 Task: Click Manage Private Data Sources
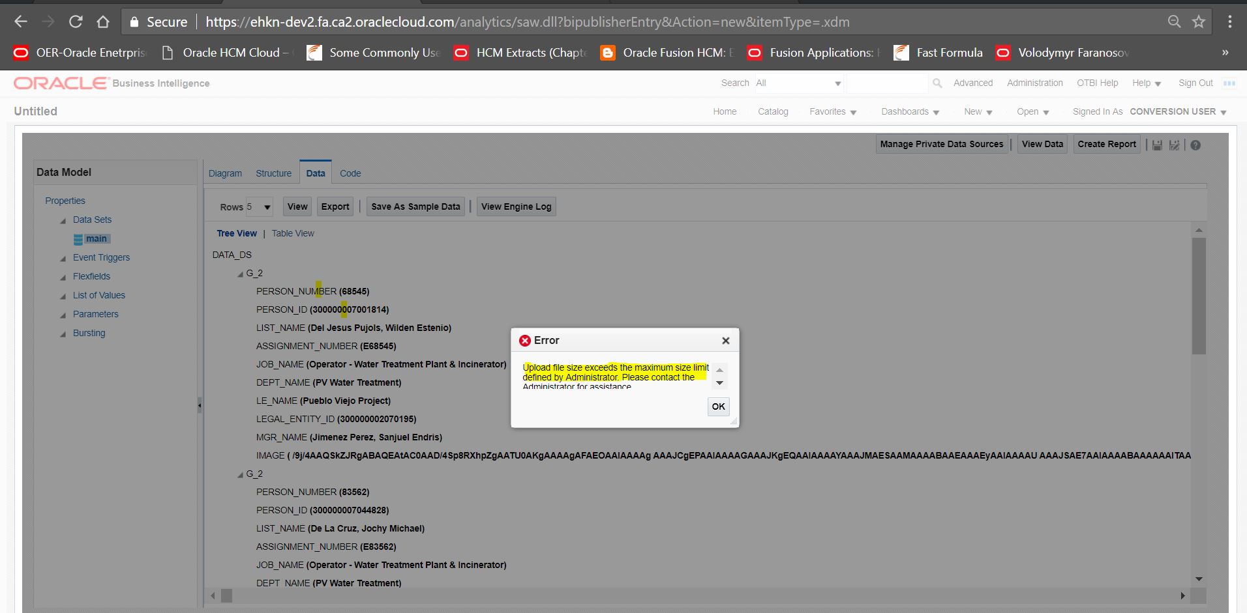tap(942, 144)
